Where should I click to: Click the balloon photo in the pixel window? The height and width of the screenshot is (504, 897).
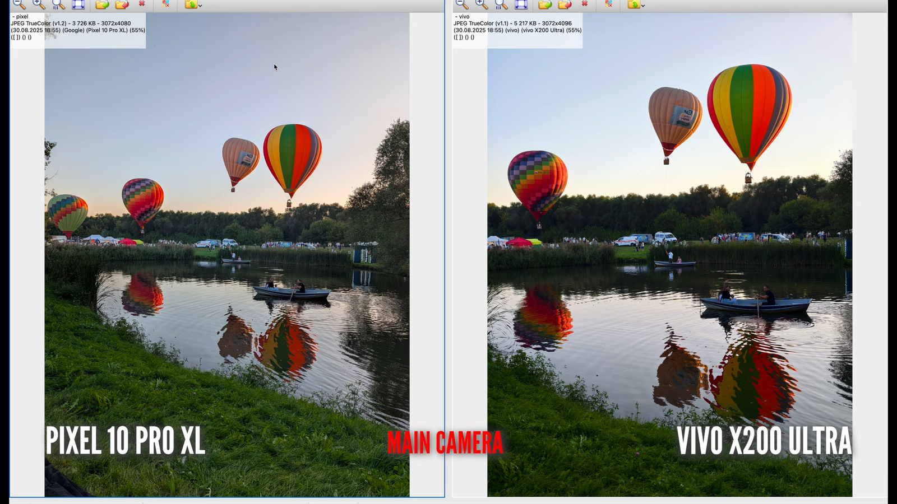click(227, 255)
